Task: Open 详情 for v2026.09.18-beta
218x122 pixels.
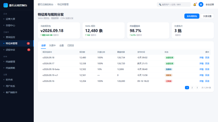Action: click(x=201, y=69)
